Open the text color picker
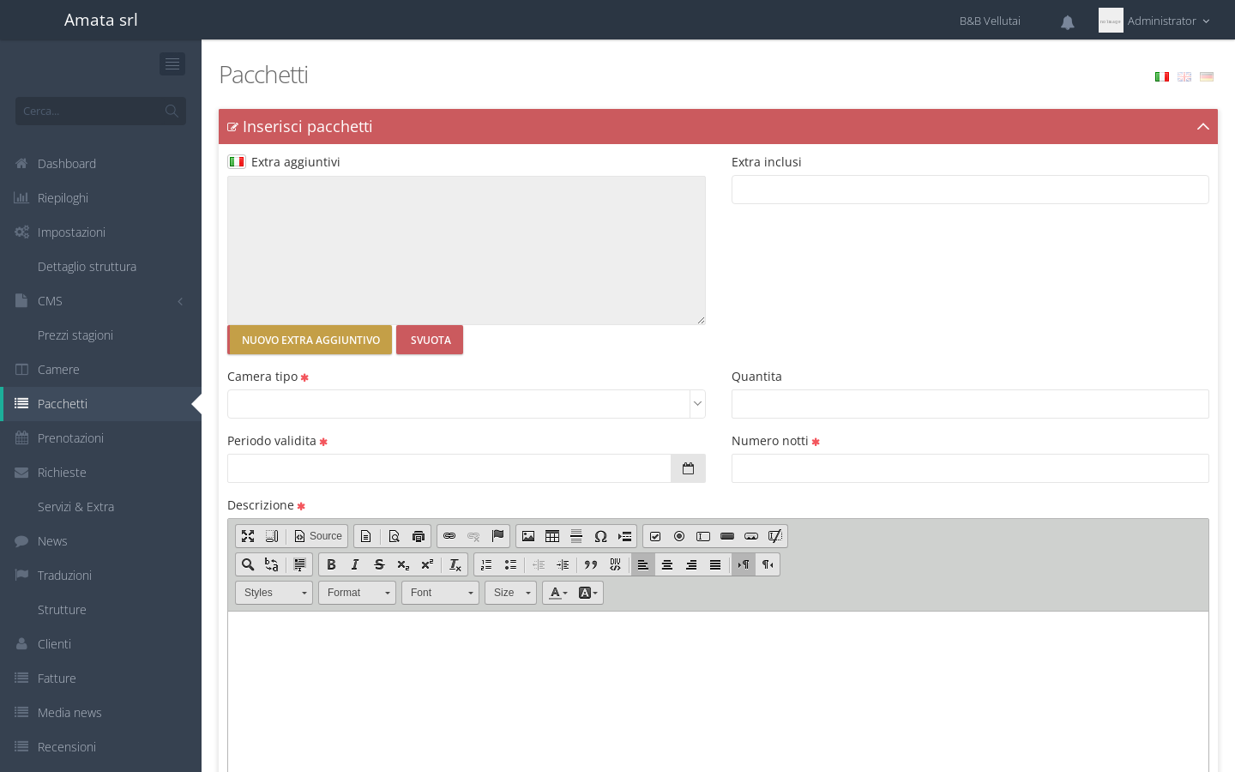The image size is (1235, 772). pos(558,593)
